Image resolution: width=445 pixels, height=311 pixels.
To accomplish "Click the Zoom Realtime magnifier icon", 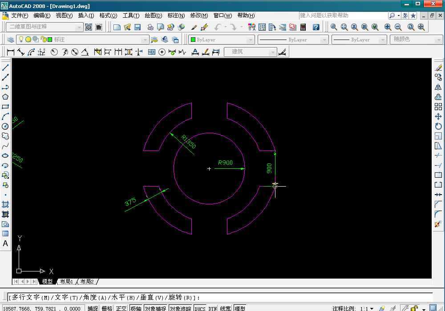I will point(334,27).
